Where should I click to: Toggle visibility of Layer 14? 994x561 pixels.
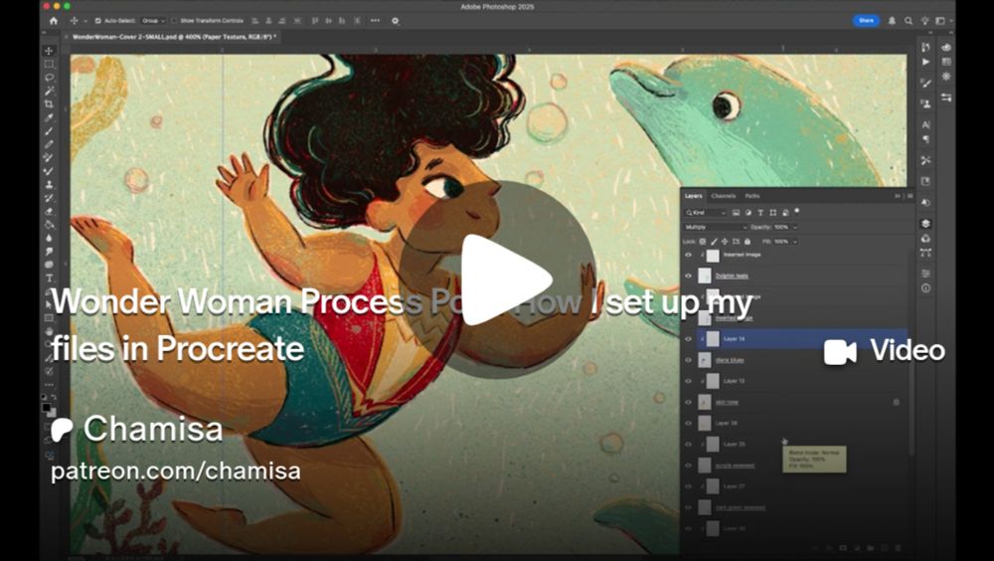689,339
